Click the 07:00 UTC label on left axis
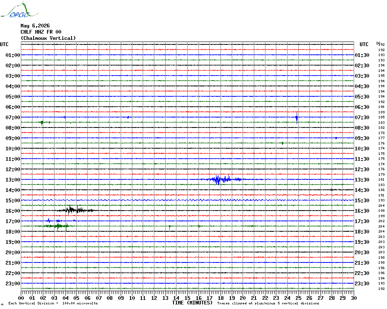This screenshot has width=387, height=309. 13,118
